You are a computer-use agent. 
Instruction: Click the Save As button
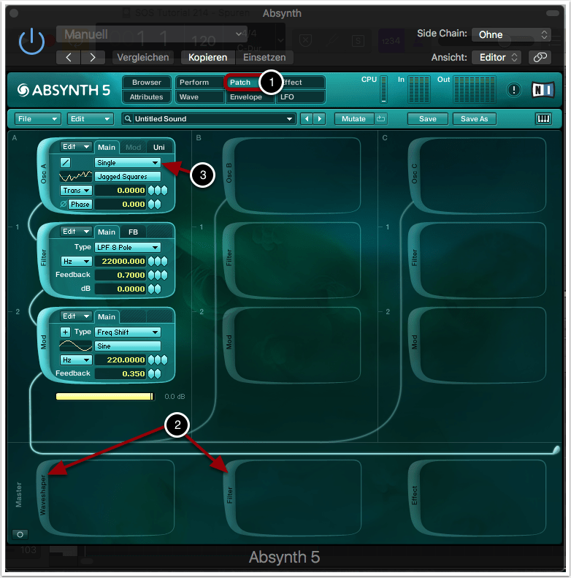tap(474, 118)
